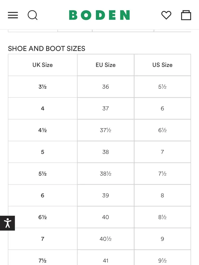Select the US size 9 cell

[x=163, y=239]
